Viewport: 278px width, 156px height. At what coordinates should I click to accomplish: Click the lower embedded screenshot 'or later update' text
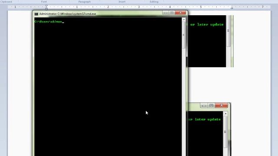click(x=205, y=120)
